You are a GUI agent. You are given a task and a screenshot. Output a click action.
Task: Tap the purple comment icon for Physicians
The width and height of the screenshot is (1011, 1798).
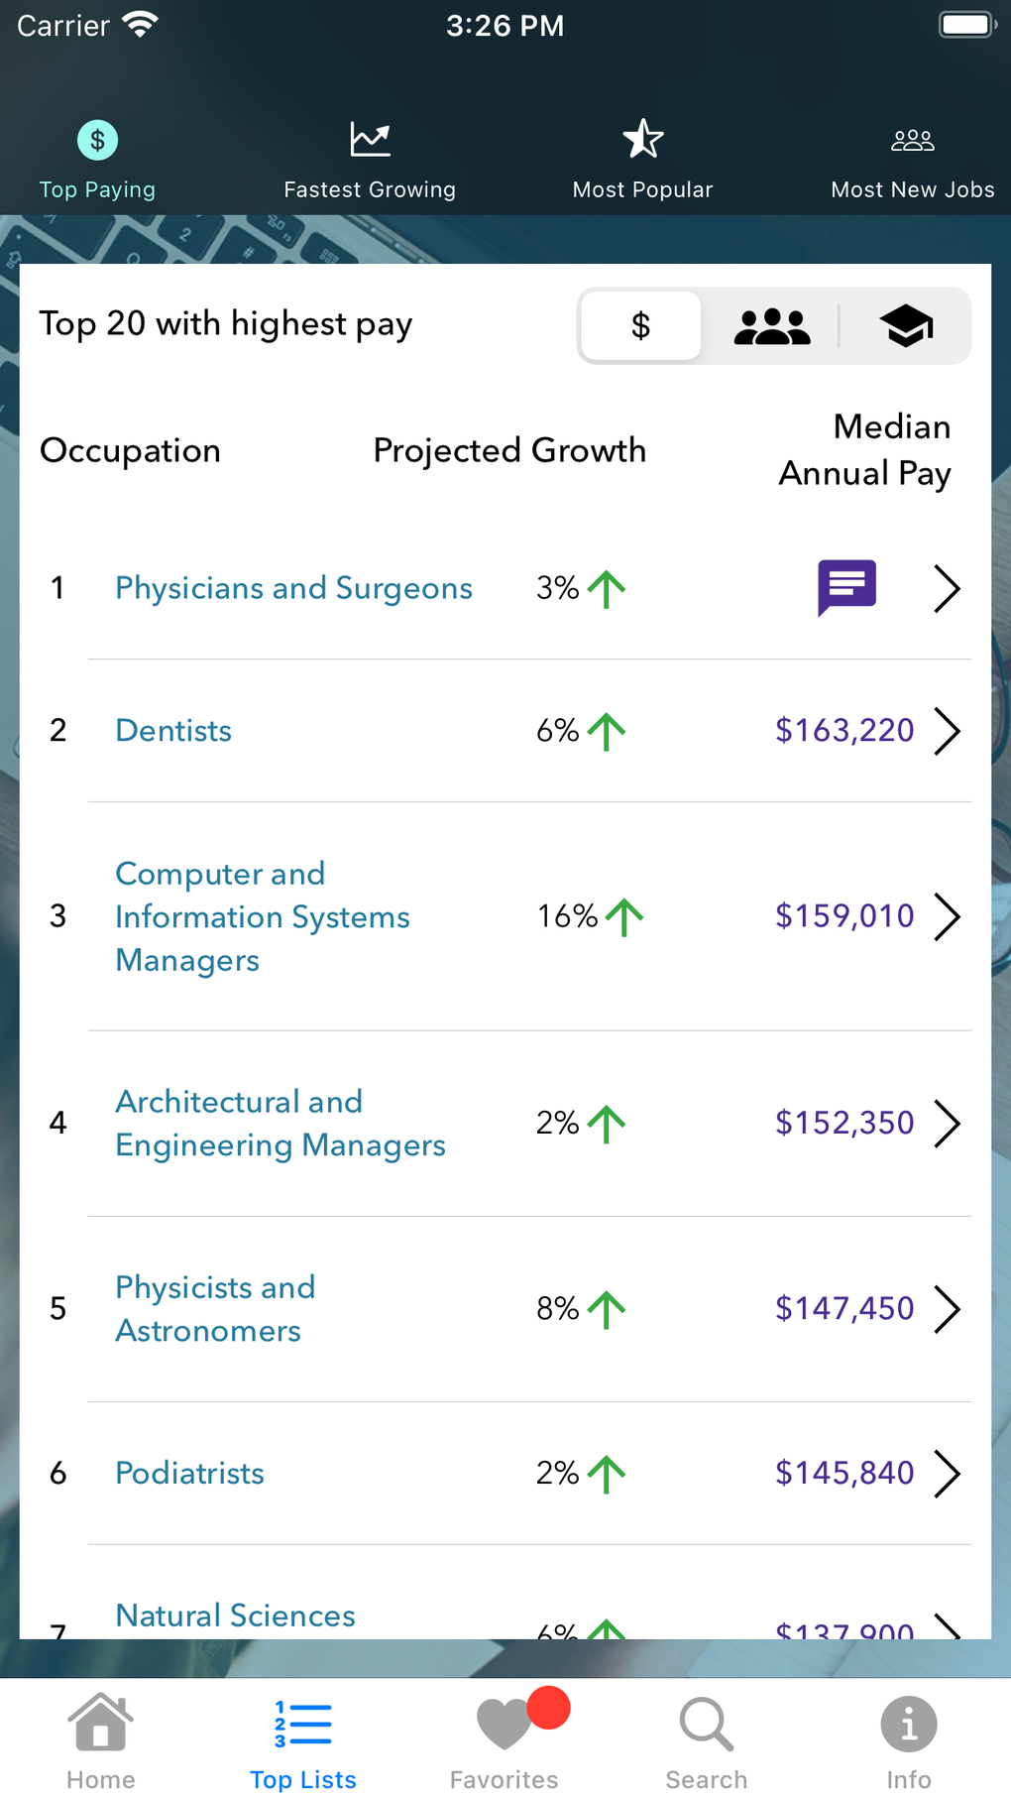click(x=846, y=587)
